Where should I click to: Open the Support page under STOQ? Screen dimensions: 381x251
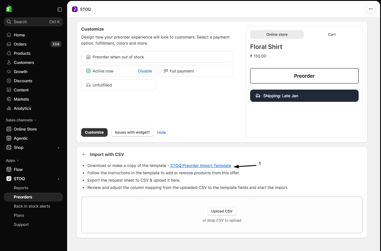click(21, 224)
